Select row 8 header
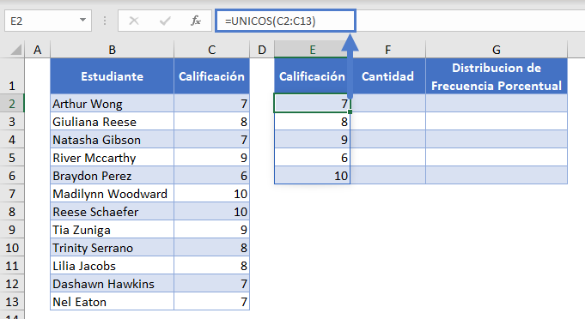The image size is (585, 319). point(12,212)
